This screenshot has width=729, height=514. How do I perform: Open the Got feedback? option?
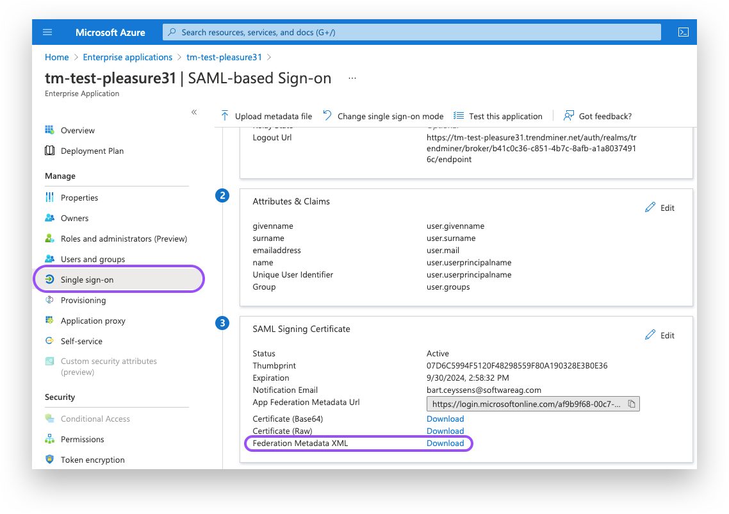tap(597, 116)
